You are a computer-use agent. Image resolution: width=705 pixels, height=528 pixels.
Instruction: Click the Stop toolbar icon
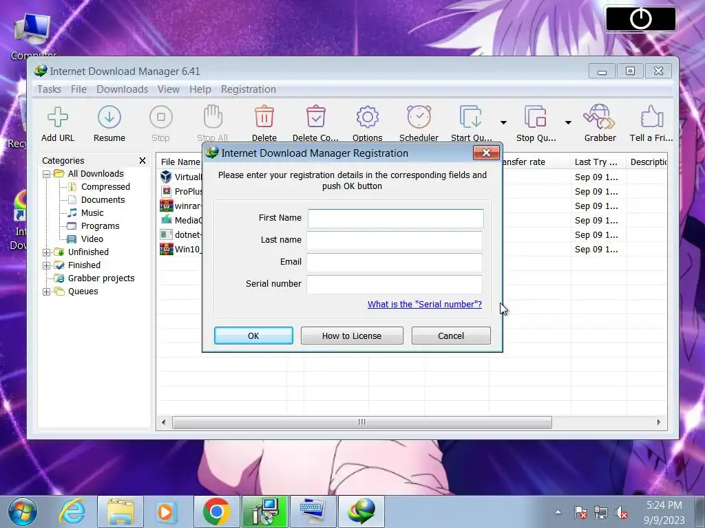click(161, 117)
